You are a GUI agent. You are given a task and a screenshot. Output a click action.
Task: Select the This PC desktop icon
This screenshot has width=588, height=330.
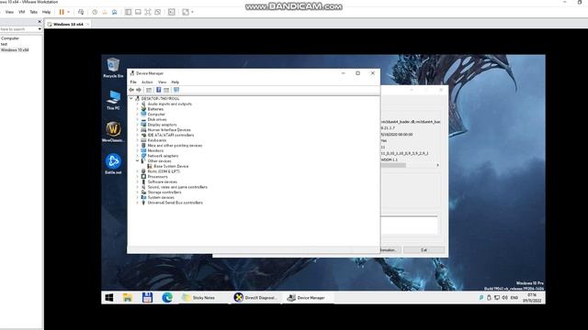(x=113, y=100)
